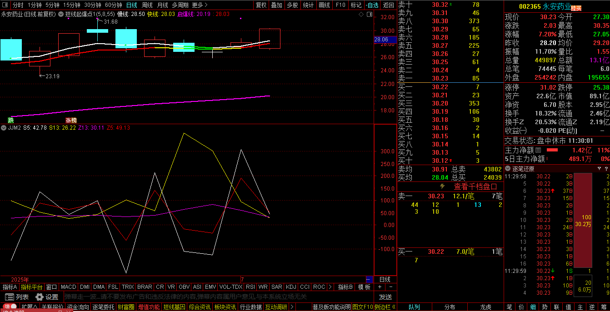The height and width of the screenshot is (312, 610).
Task: Open 指标B indicator group
Action: tap(345, 287)
